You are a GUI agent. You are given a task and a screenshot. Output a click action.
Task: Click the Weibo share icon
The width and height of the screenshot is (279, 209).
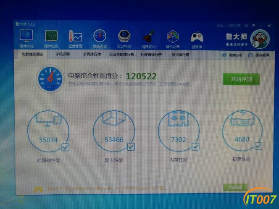click(224, 55)
